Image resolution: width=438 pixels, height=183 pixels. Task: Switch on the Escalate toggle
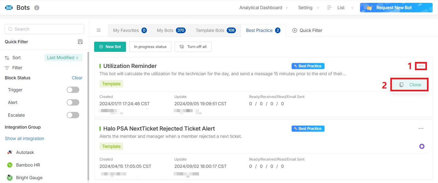click(73, 115)
